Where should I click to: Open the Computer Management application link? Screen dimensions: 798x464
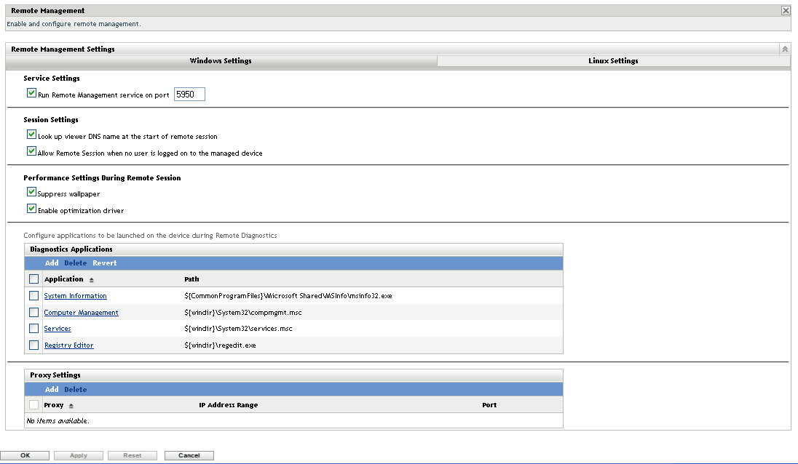(81, 312)
